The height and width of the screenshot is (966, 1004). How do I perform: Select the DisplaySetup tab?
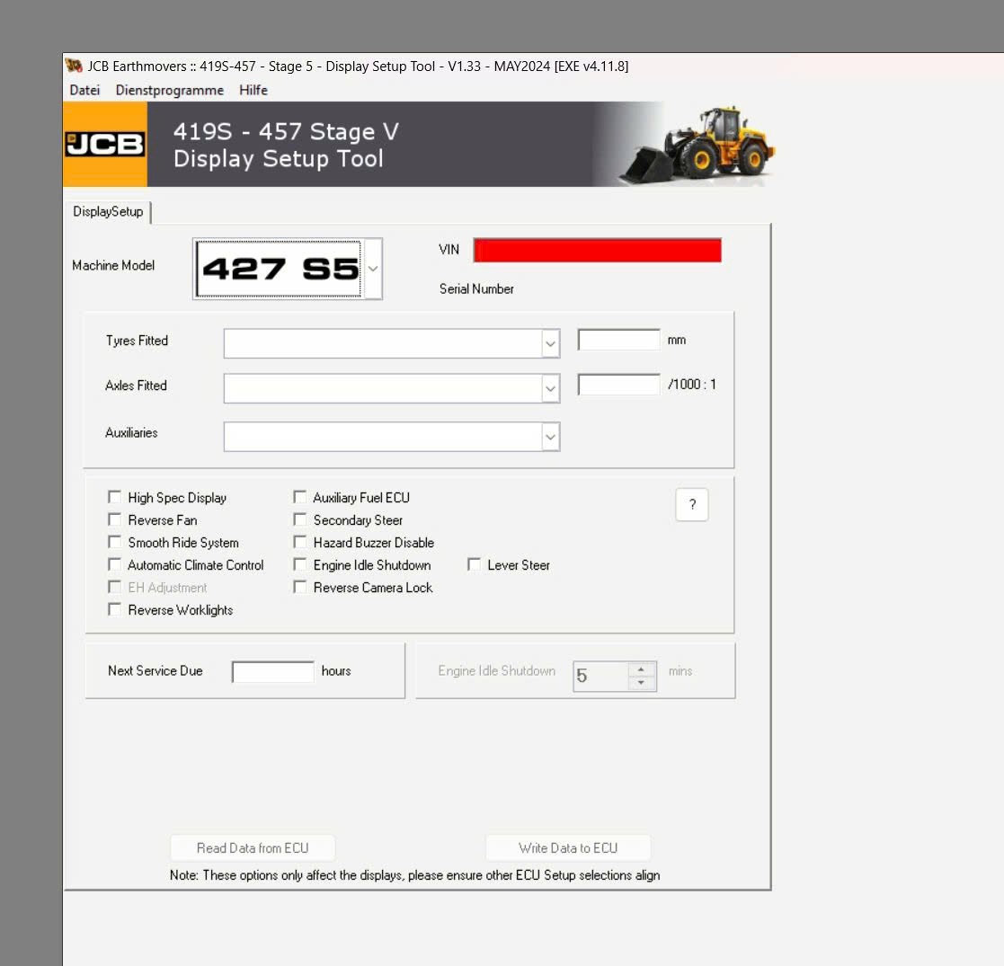tap(108, 212)
